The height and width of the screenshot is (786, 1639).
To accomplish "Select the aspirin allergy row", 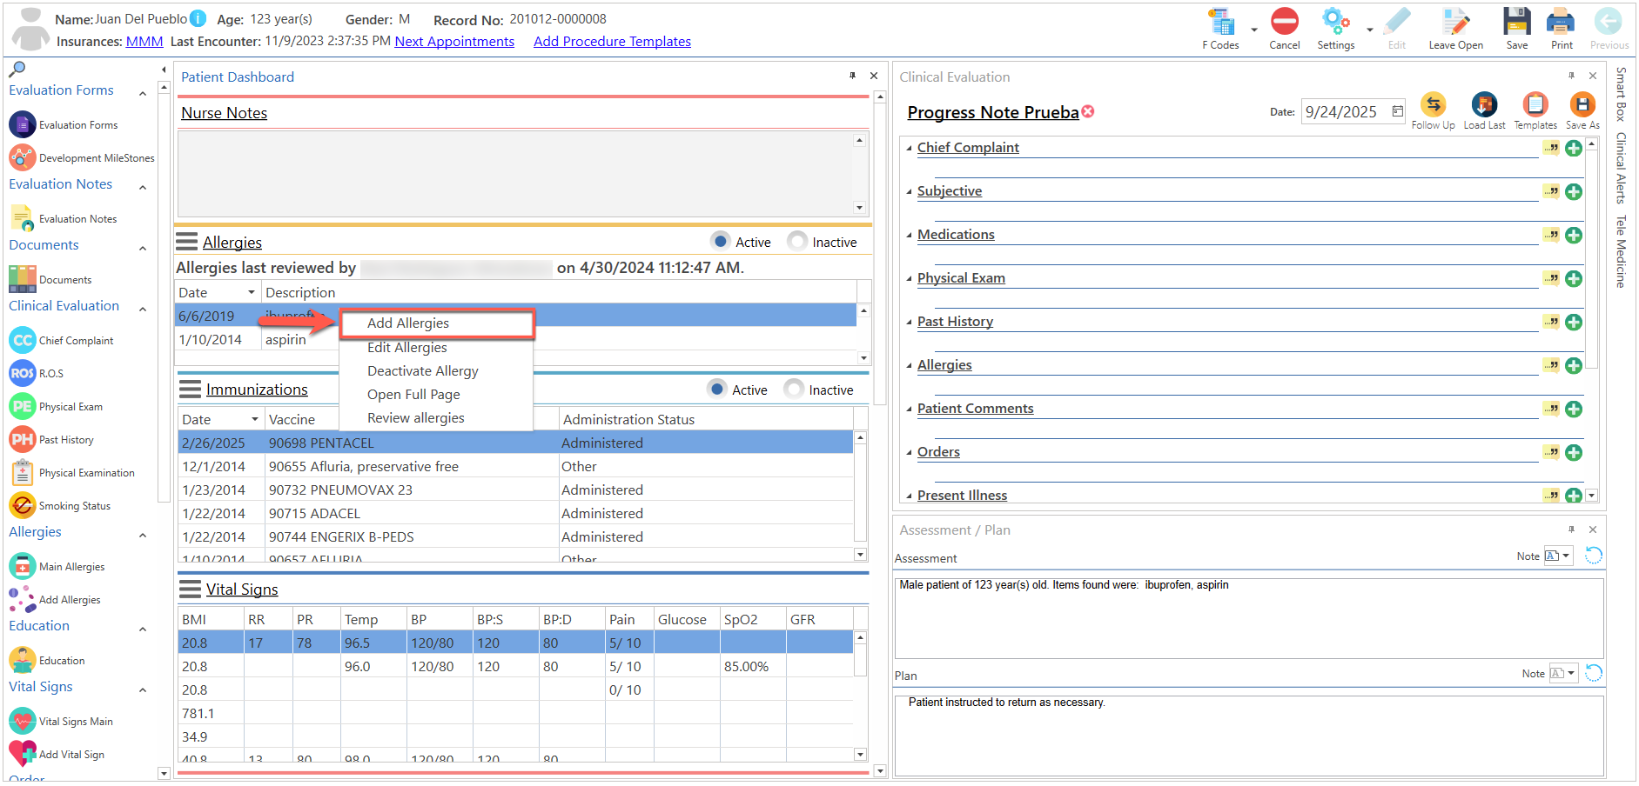I will coord(515,339).
